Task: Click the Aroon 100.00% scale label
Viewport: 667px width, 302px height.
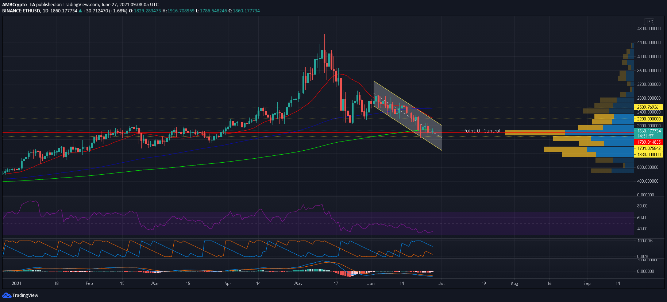Action: (x=645, y=241)
